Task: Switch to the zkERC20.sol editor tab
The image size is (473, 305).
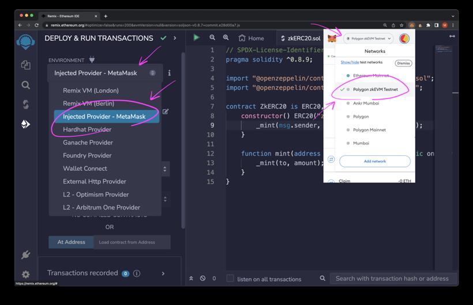Action: point(301,38)
